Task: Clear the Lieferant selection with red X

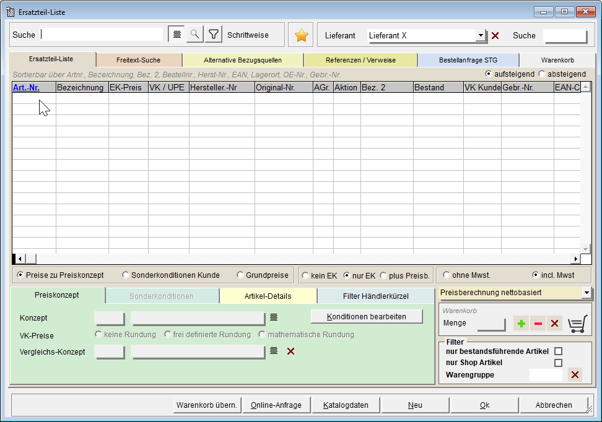Action: tap(495, 36)
